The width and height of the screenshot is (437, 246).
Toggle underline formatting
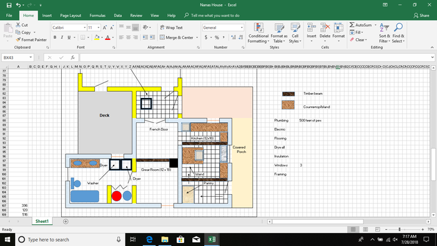69,37
